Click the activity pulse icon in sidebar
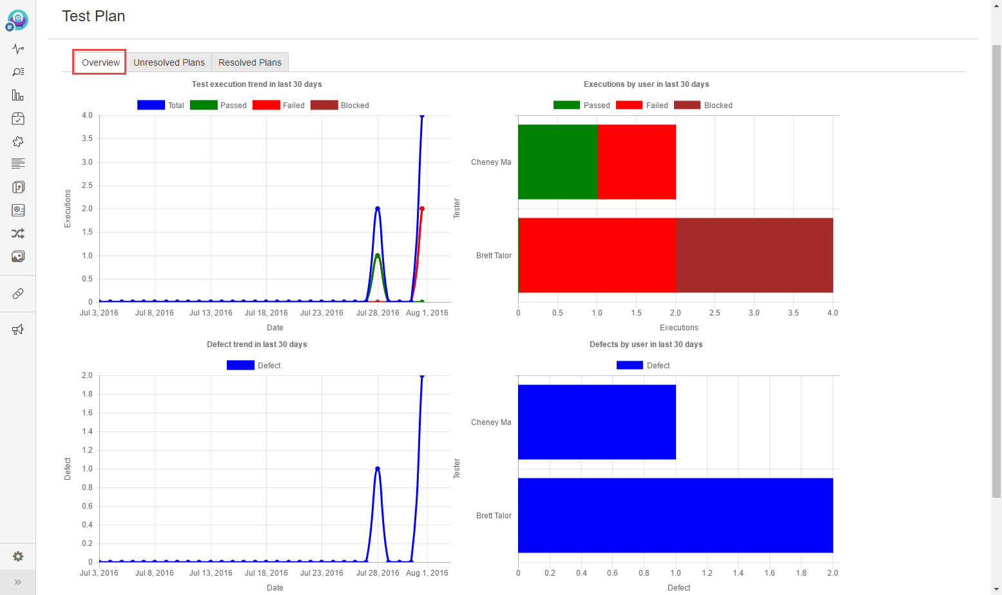This screenshot has height=595, width=1002. pos(18,49)
